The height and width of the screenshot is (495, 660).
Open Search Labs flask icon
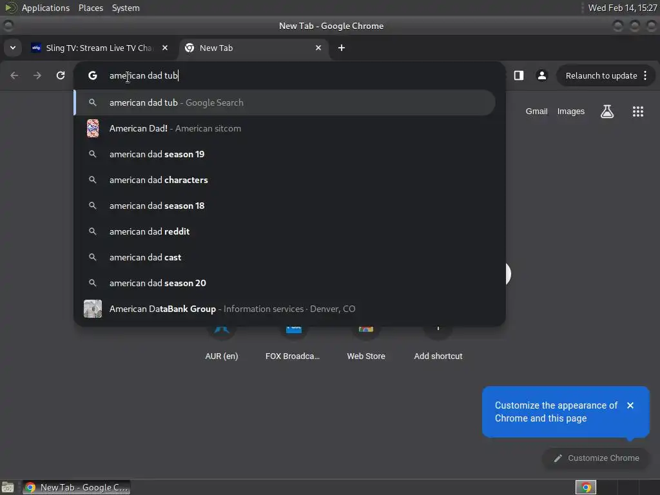tap(607, 112)
